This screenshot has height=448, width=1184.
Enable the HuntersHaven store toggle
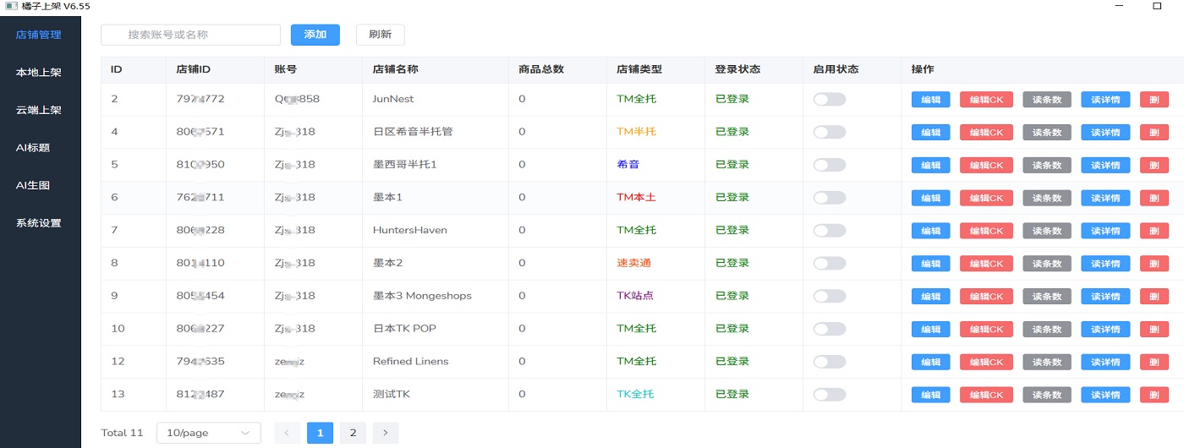(829, 231)
